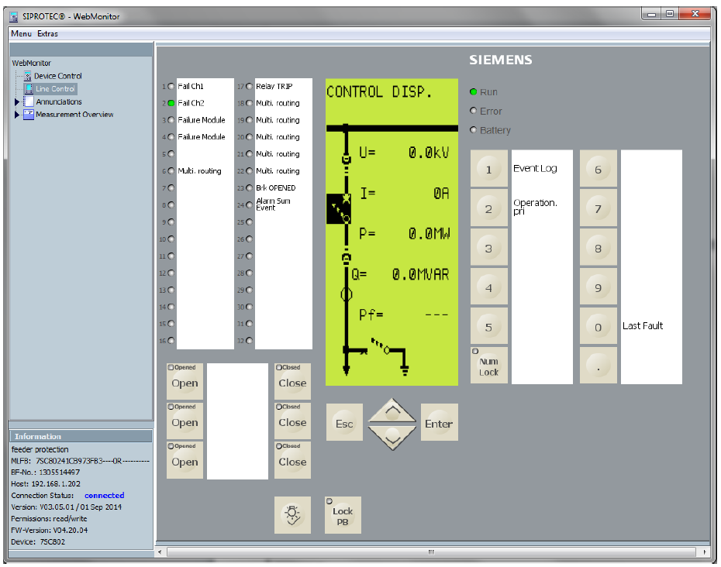Click the green Fail Ch2 LED indicator
Viewport: 721px width, 567px height.
coord(171,103)
